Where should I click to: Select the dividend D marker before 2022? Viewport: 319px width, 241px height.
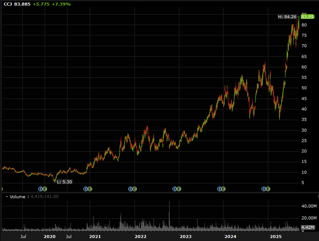pyautogui.click(x=130, y=189)
